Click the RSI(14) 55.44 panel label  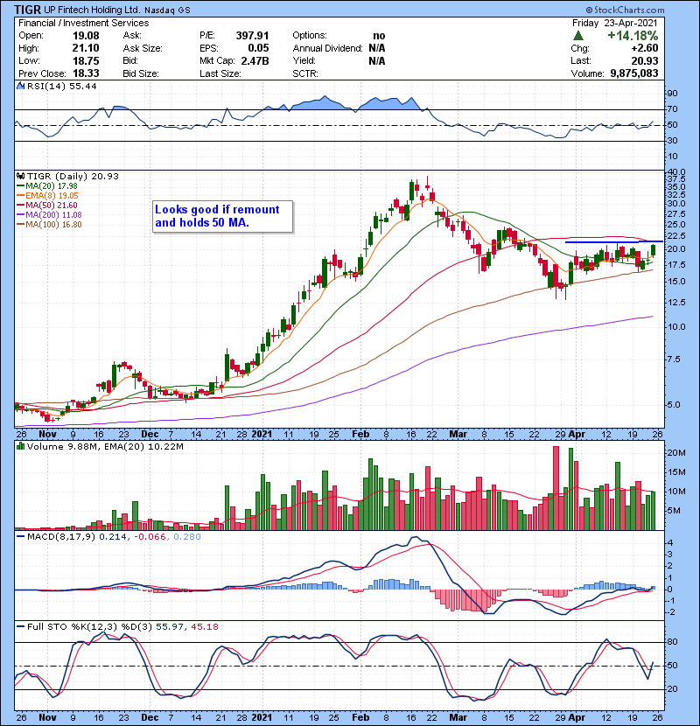61,86
